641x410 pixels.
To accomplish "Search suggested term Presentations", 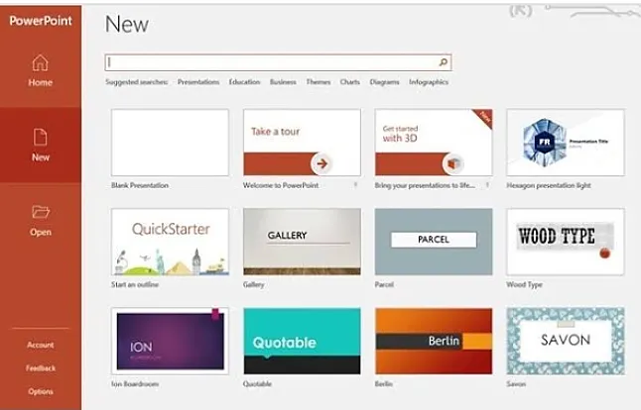I will click(x=198, y=82).
